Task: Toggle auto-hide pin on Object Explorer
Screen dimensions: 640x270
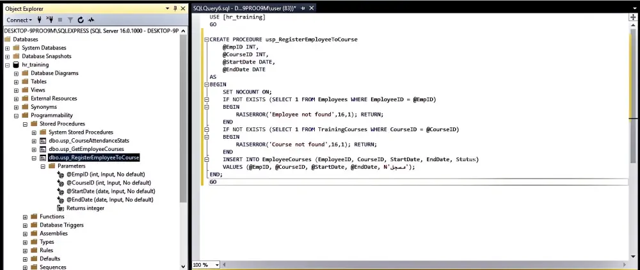Action: point(175,8)
